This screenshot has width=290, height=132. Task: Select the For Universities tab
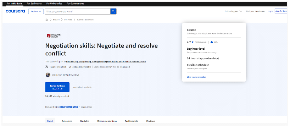click(54, 4)
